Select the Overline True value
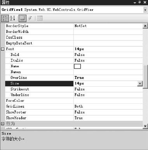 point(79,78)
